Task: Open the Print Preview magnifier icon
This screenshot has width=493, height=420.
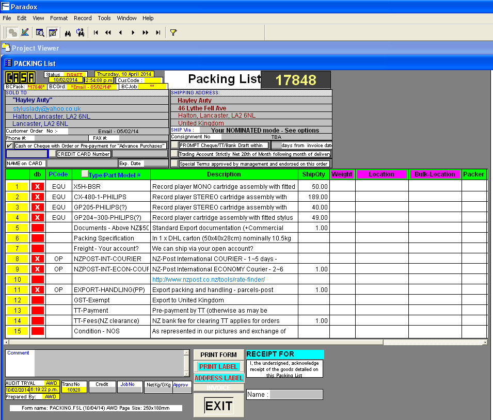Action: pyautogui.click(x=40, y=32)
